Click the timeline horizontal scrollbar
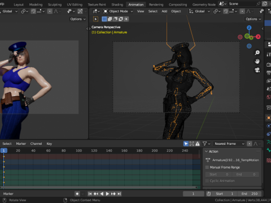Image resolution: width=271 pixels, height=203 pixels. (98, 187)
